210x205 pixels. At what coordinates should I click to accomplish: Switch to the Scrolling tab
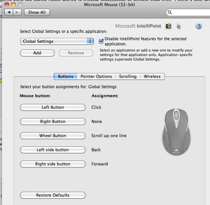click(x=128, y=76)
